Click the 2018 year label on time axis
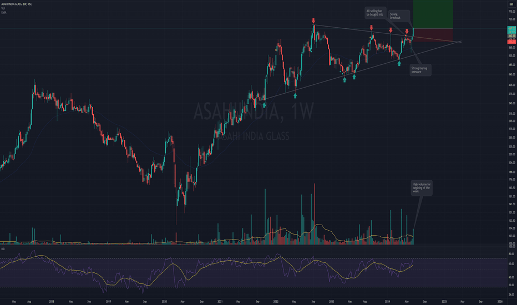 [x=52, y=301]
